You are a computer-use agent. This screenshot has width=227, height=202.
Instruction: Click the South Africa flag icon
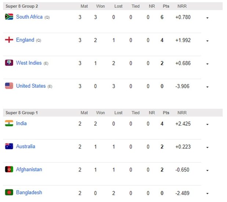click(x=9, y=17)
